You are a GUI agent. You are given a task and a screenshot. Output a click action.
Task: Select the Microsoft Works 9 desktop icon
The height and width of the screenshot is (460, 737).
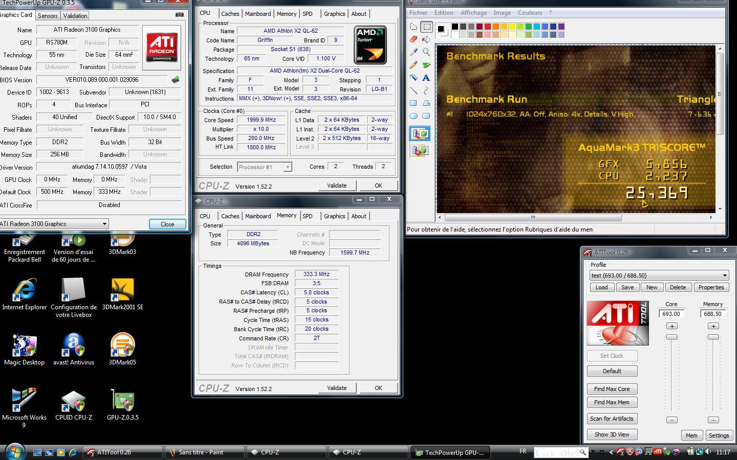point(24,408)
